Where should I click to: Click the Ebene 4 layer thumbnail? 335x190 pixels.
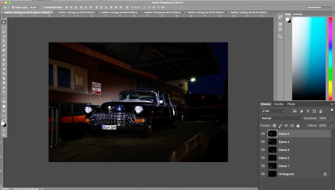[x=272, y=142]
